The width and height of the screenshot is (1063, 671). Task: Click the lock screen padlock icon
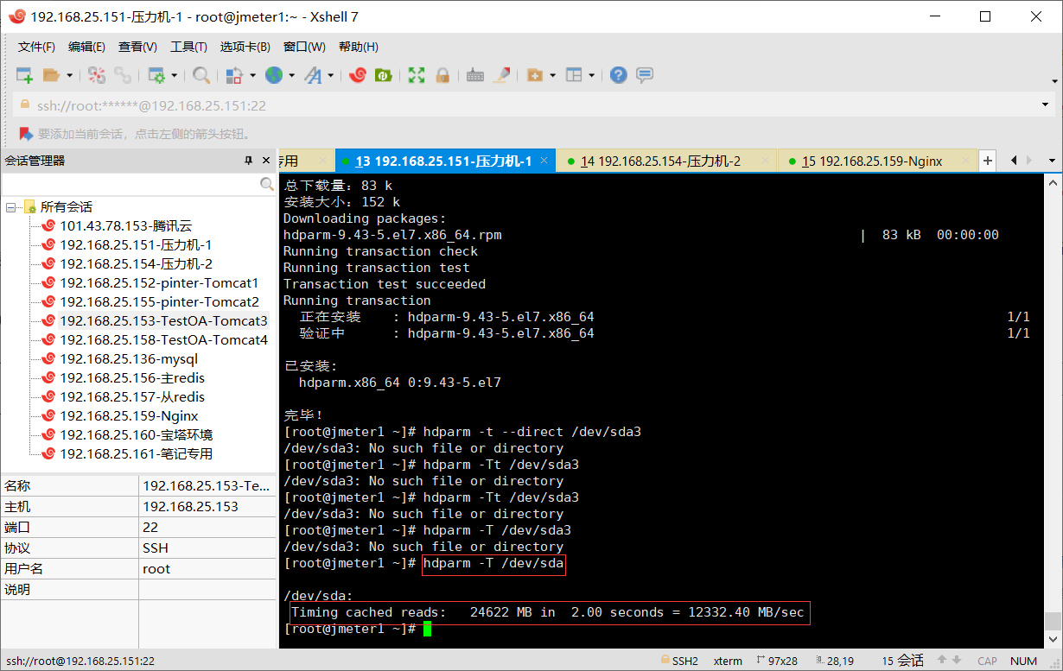[x=442, y=75]
